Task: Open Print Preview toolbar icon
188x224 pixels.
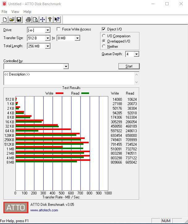Action: pos(36,19)
